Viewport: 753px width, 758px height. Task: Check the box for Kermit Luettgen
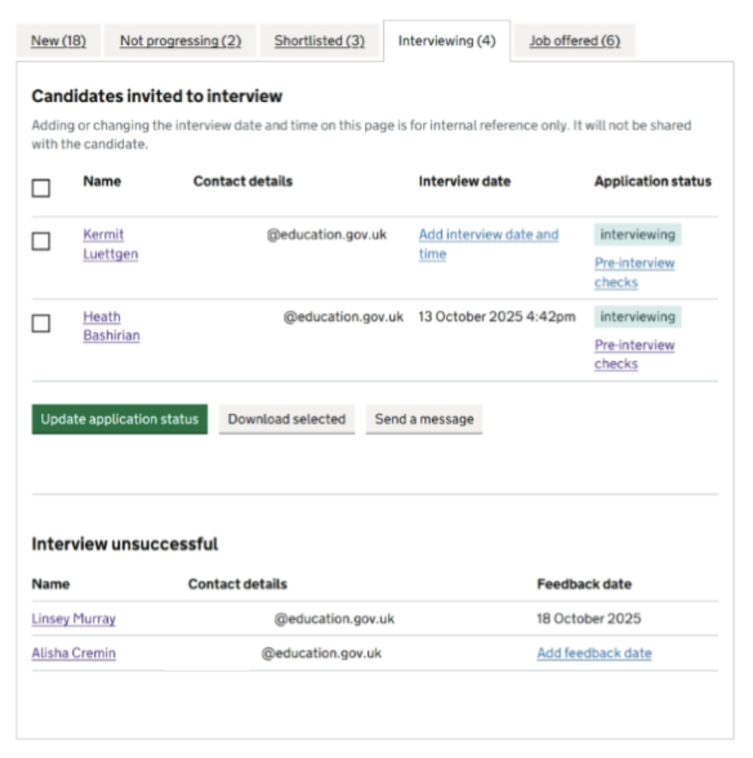[x=41, y=241]
